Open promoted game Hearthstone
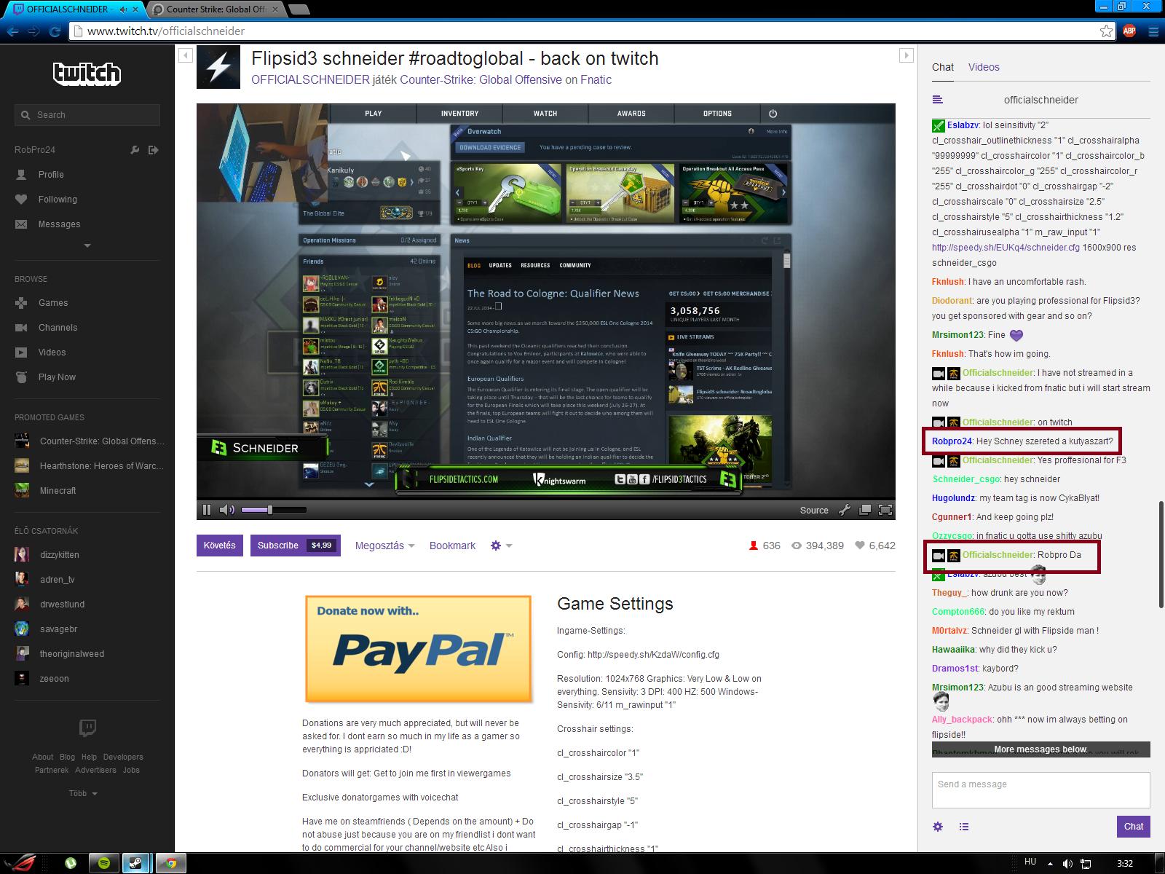The width and height of the screenshot is (1165, 874). coord(90,466)
